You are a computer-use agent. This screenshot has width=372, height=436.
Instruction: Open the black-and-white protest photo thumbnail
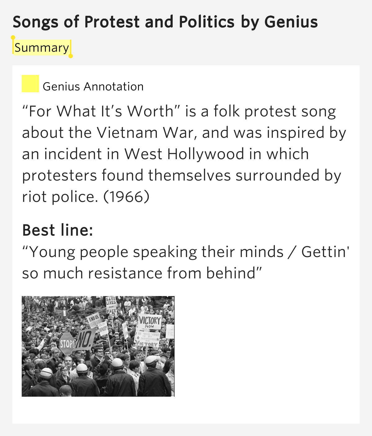[98, 346]
